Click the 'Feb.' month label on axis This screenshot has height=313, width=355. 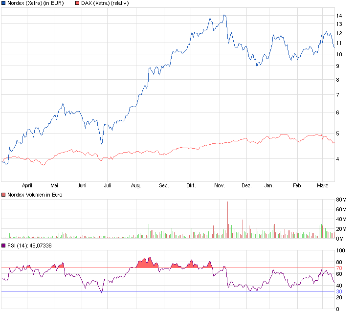click(298, 185)
